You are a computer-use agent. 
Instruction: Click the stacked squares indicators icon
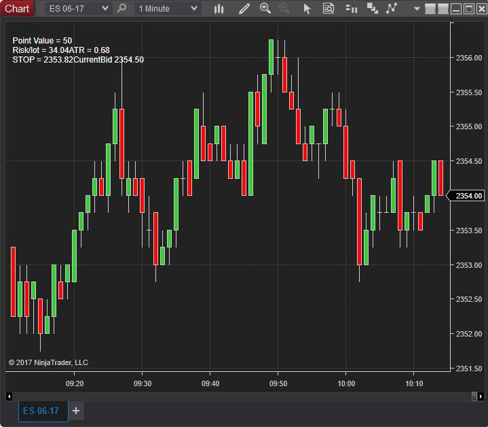372,8
